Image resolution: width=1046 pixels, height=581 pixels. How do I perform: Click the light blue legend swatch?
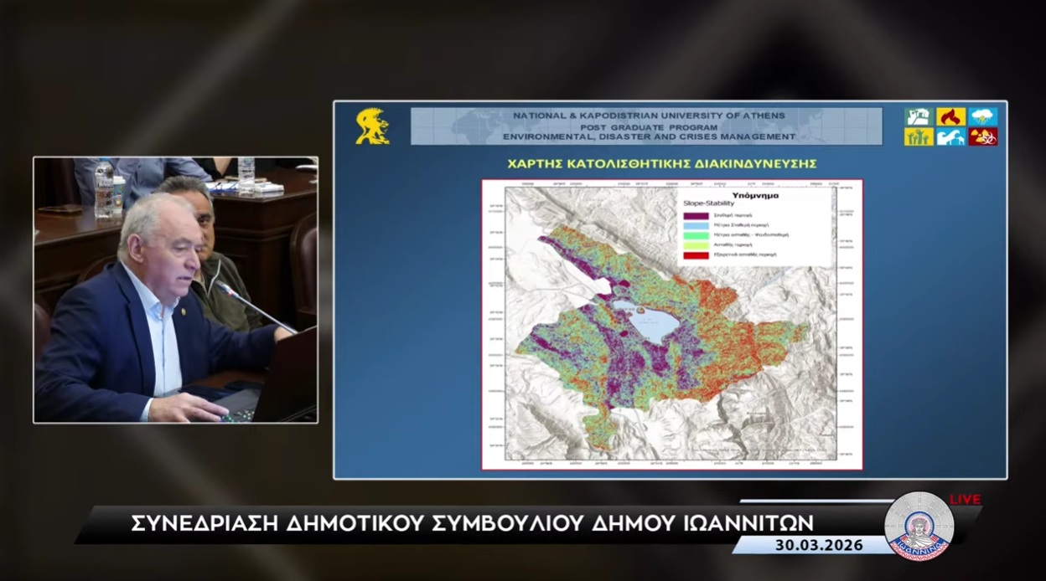coord(696,226)
